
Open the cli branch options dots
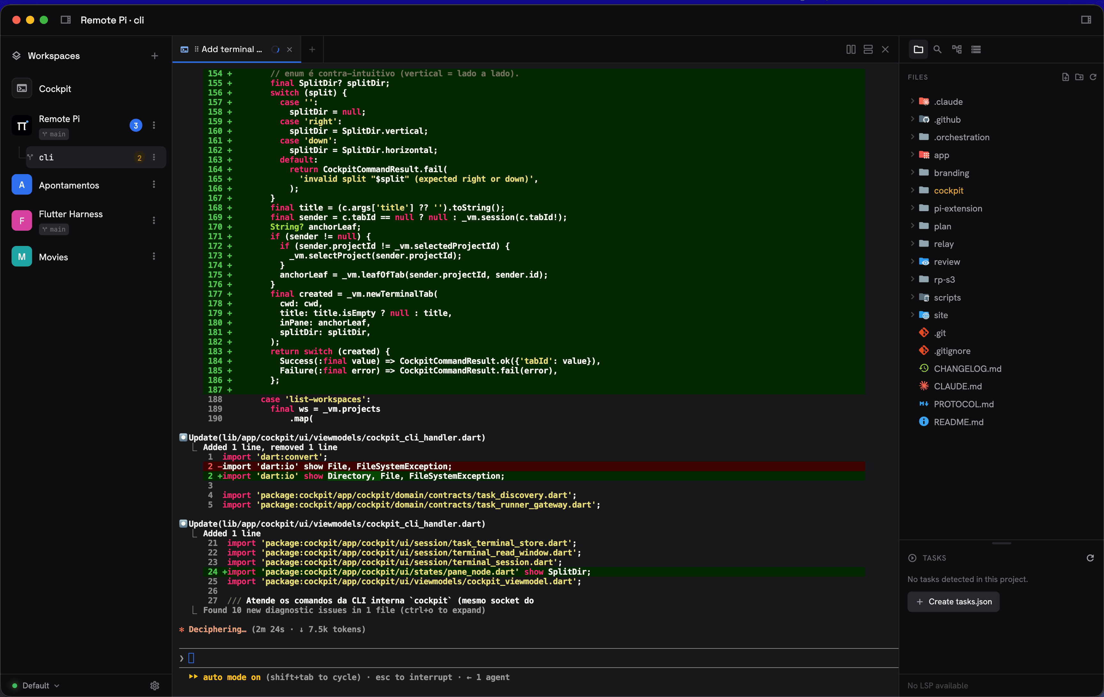click(154, 157)
